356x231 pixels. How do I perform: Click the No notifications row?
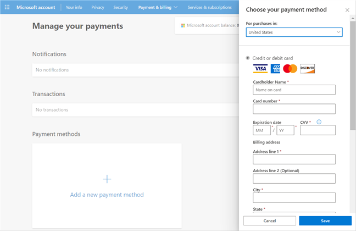[x=136, y=70]
